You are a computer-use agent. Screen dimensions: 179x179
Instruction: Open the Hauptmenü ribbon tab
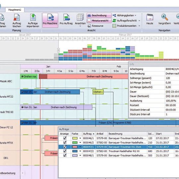coord(15,10)
